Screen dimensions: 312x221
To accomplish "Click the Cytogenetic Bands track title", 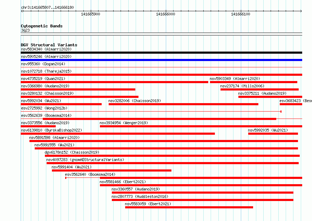I will pos(42,26).
